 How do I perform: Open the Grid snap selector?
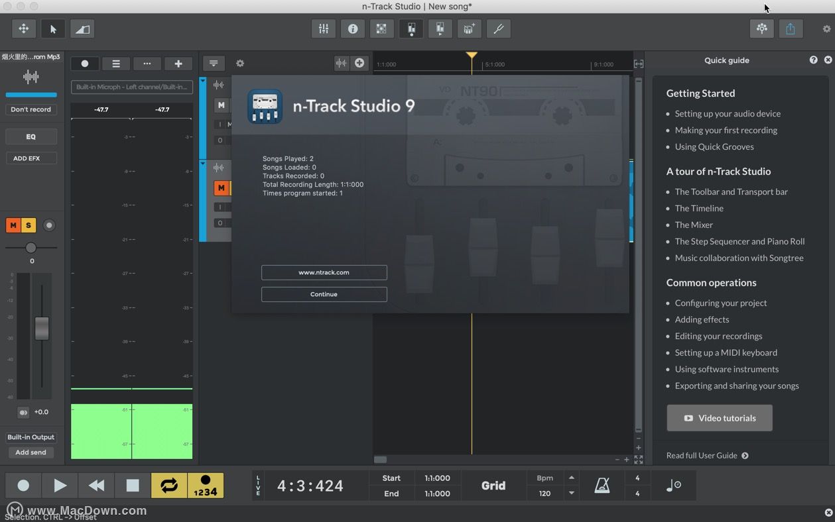(493, 486)
